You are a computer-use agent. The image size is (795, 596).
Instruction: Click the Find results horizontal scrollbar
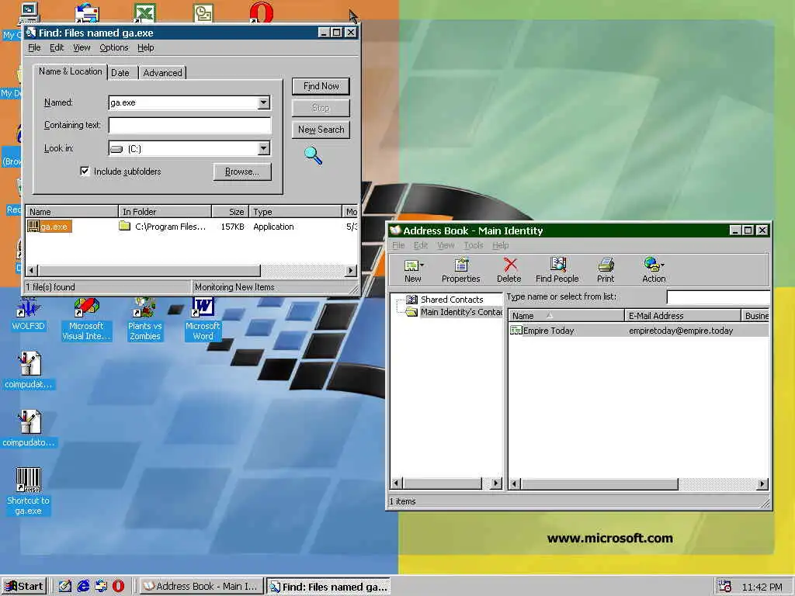(x=189, y=271)
